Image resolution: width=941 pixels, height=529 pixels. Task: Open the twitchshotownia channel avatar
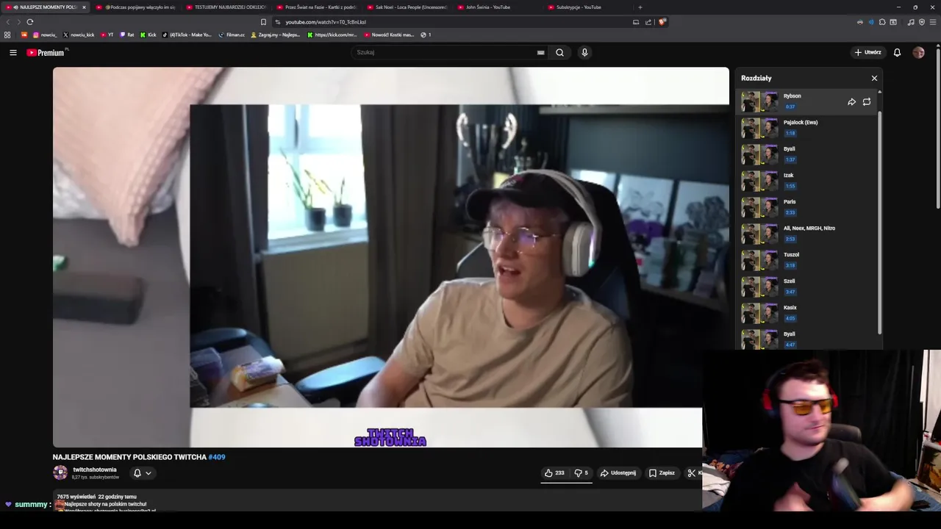click(60, 473)
